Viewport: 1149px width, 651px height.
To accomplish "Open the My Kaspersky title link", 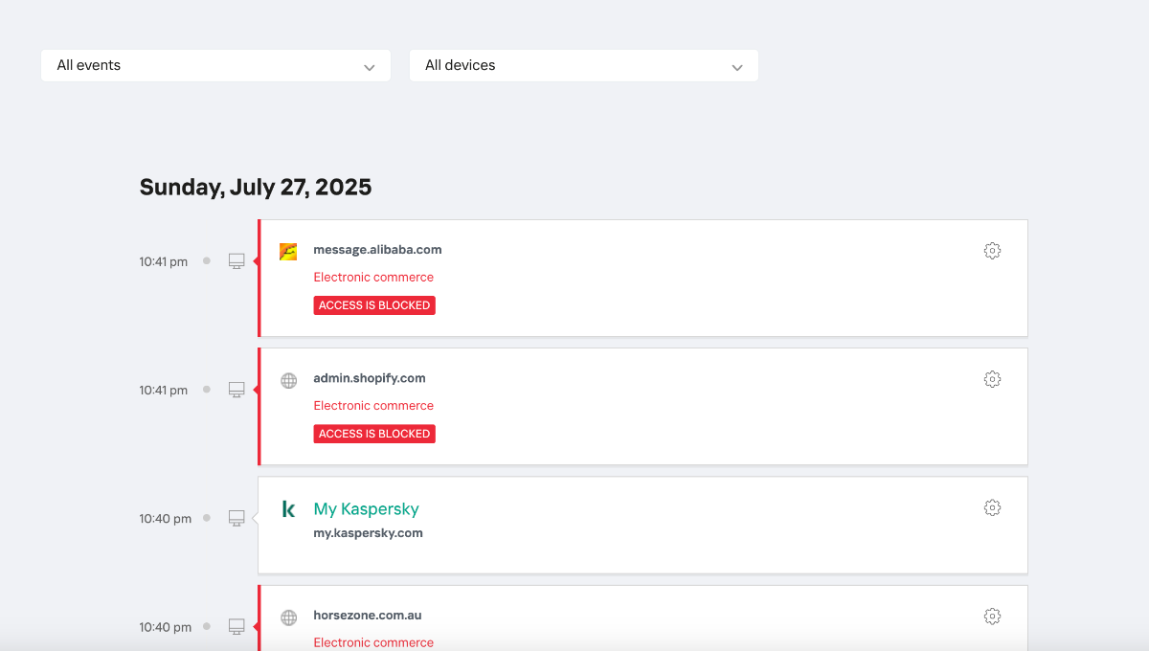I will coord(366,509).
